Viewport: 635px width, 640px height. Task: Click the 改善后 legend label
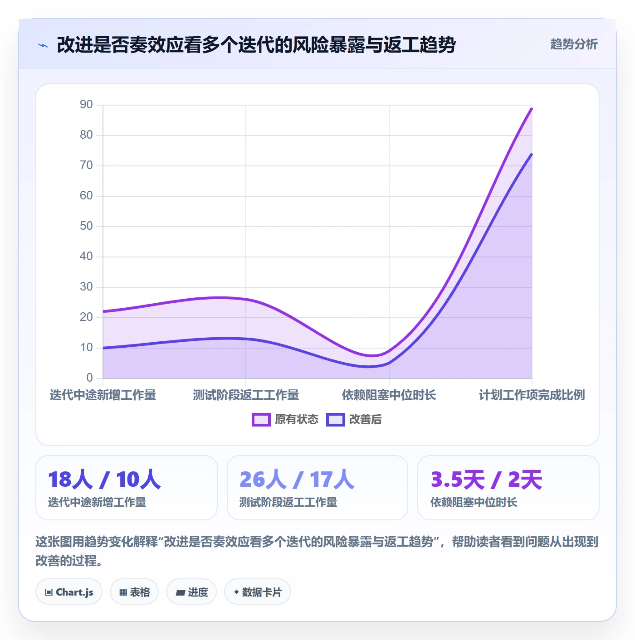366,420
